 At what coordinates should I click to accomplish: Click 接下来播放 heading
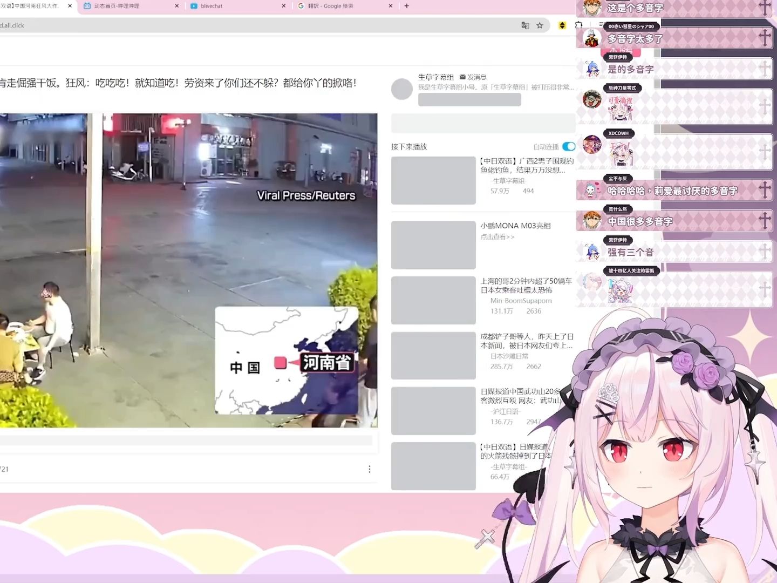(409, 147)
